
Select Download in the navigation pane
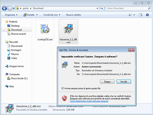tap(17, 30)
